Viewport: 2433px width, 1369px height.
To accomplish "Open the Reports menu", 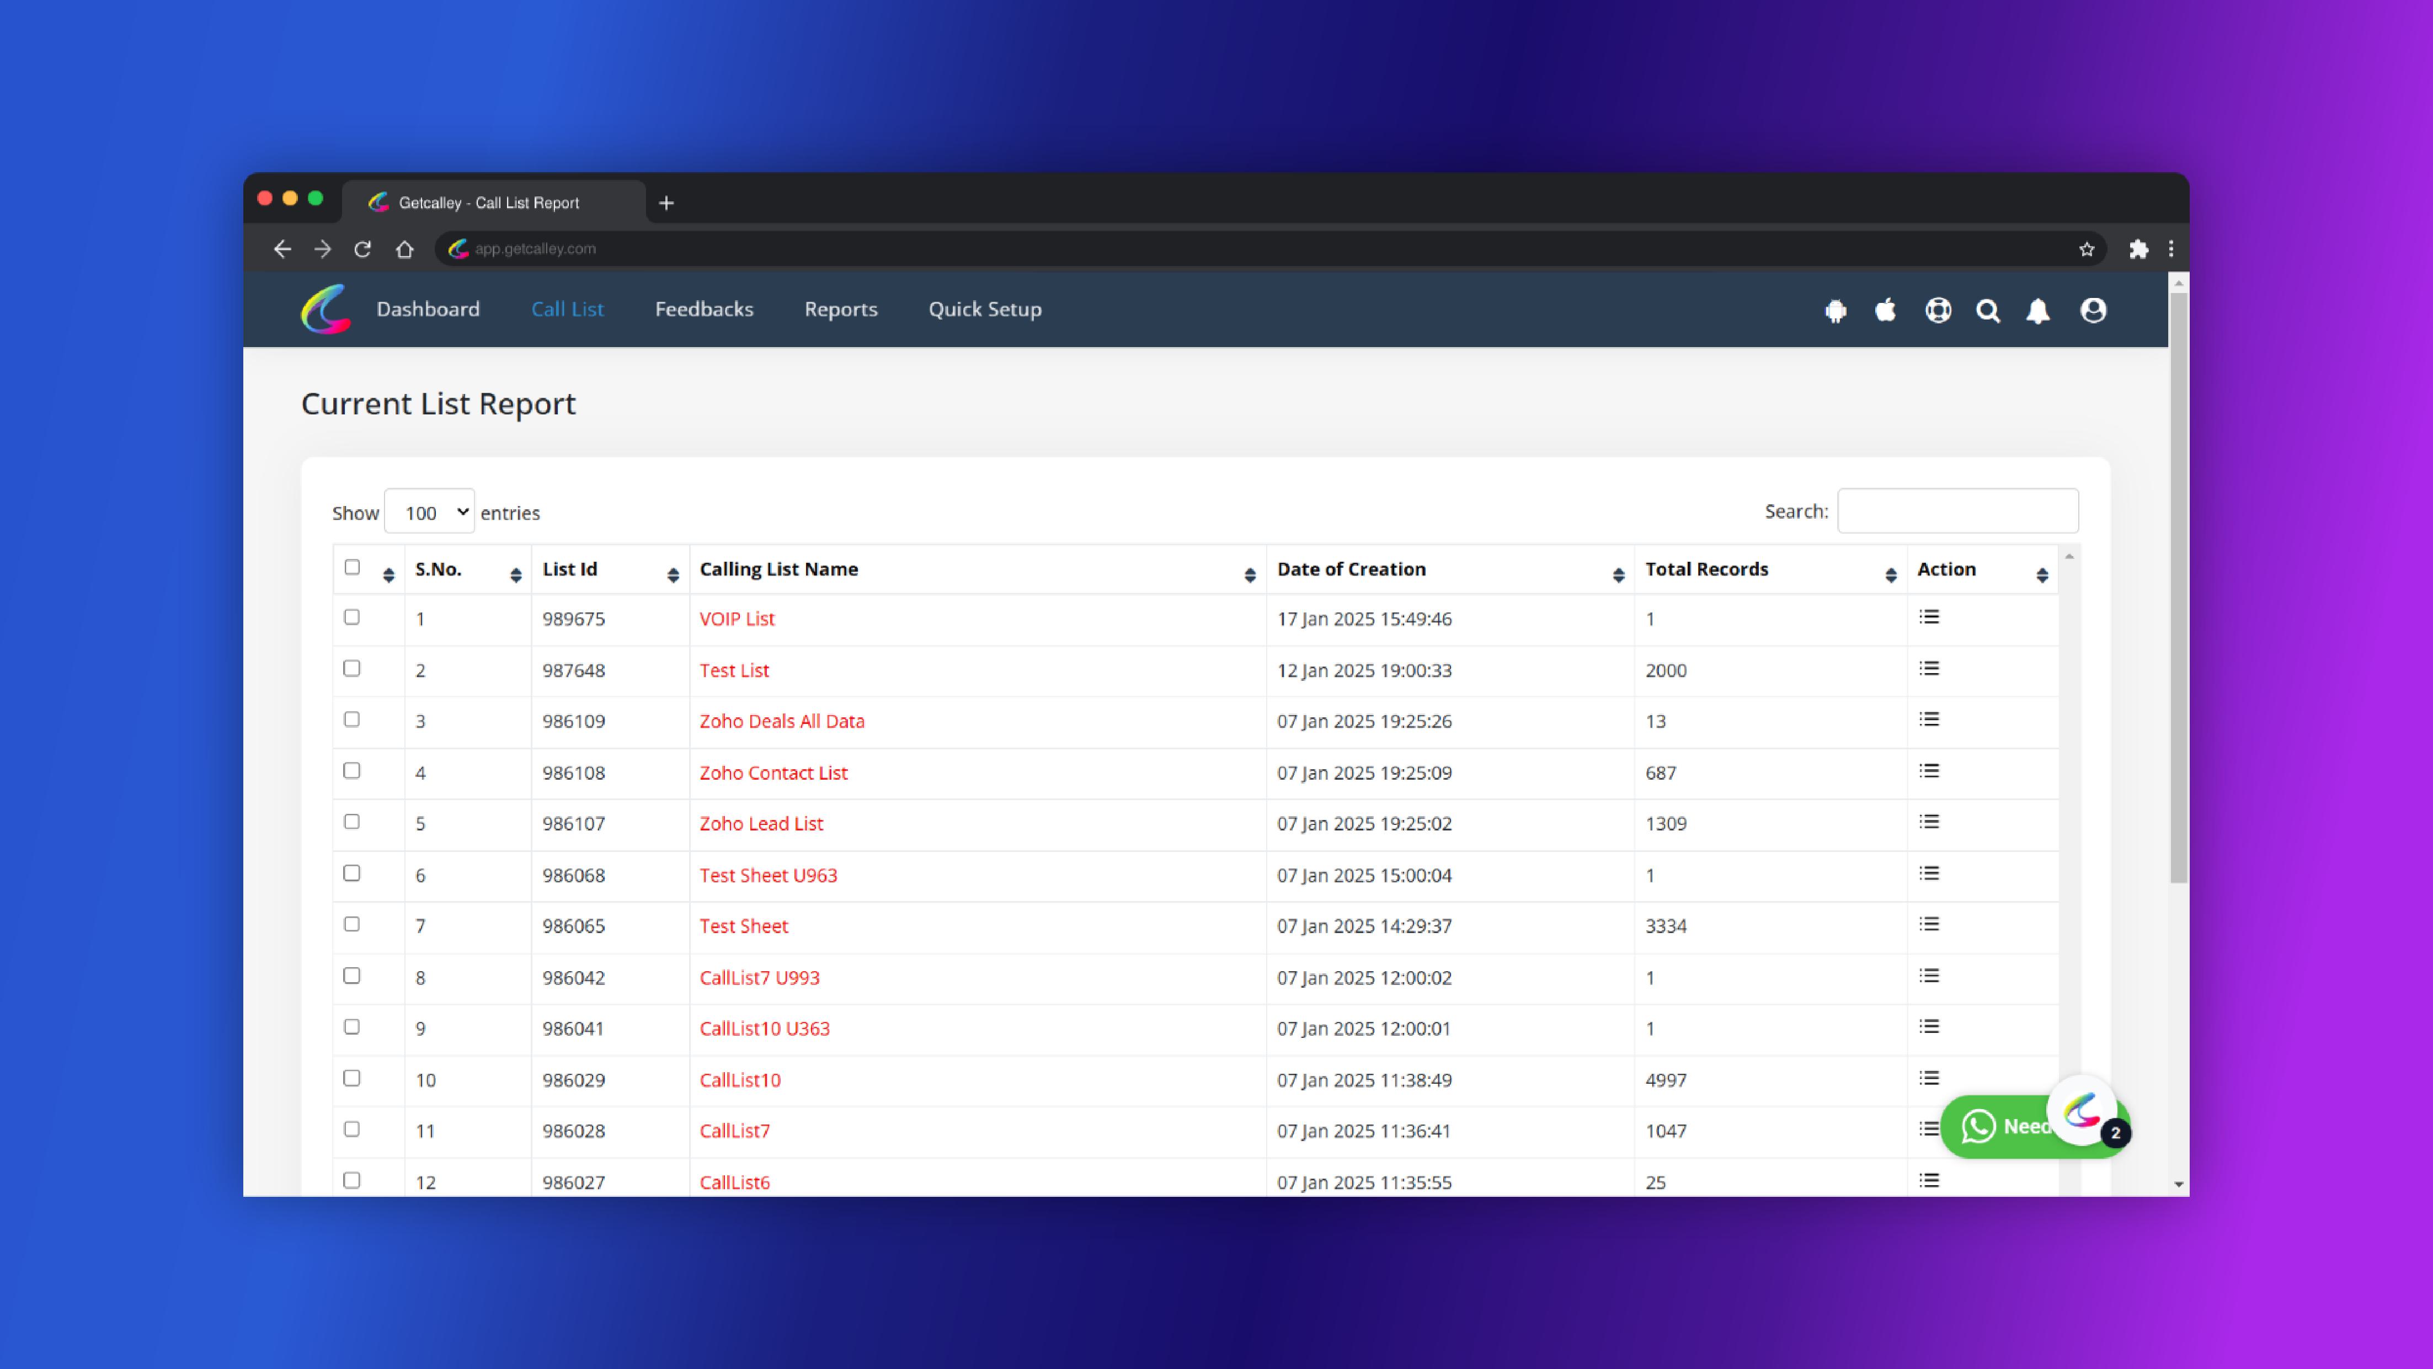I will [x=841, y=309].
